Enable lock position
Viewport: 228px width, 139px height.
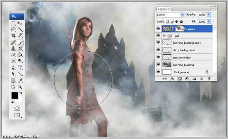177,22
